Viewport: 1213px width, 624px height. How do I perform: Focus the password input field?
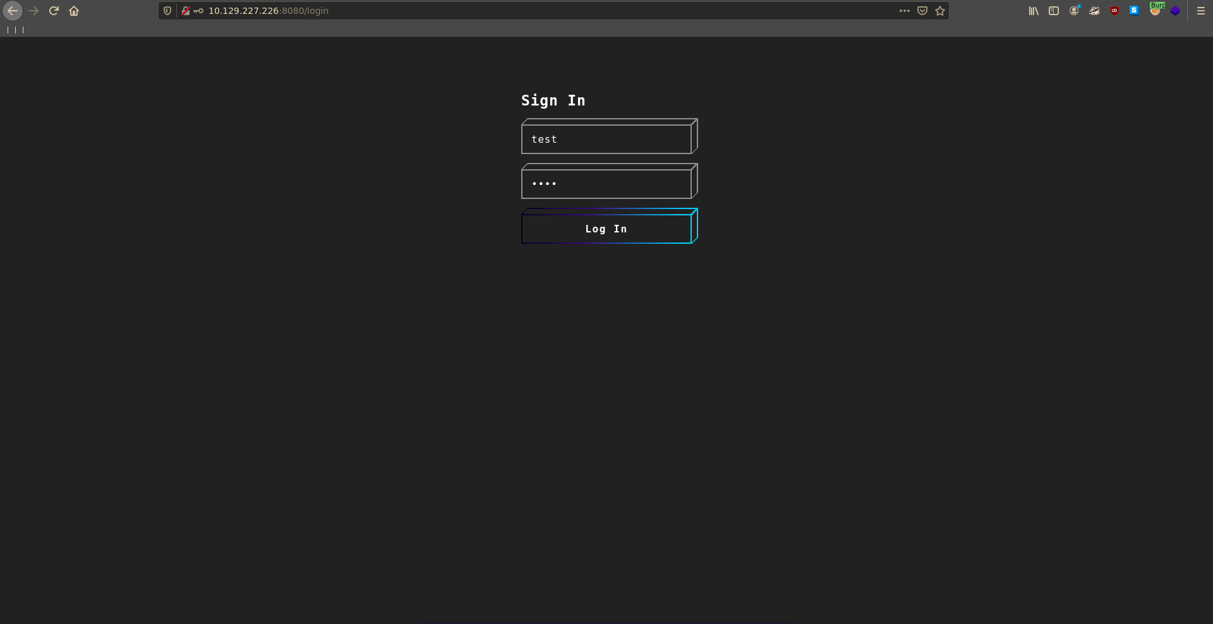coord(606,184)
